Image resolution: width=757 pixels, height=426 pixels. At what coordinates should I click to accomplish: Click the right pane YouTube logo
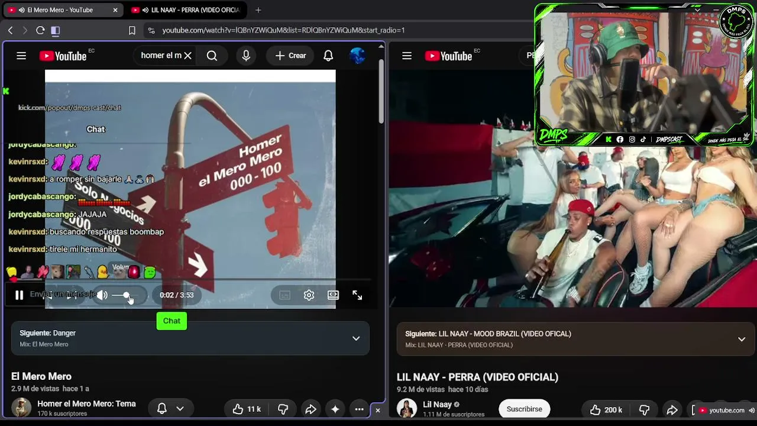click(448, 56)
